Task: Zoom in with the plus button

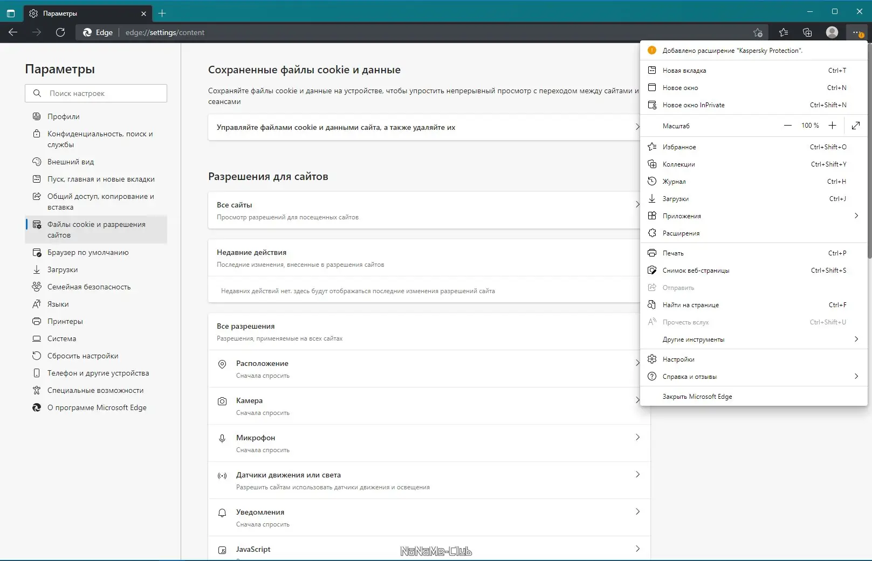Action: click(832, 126)
